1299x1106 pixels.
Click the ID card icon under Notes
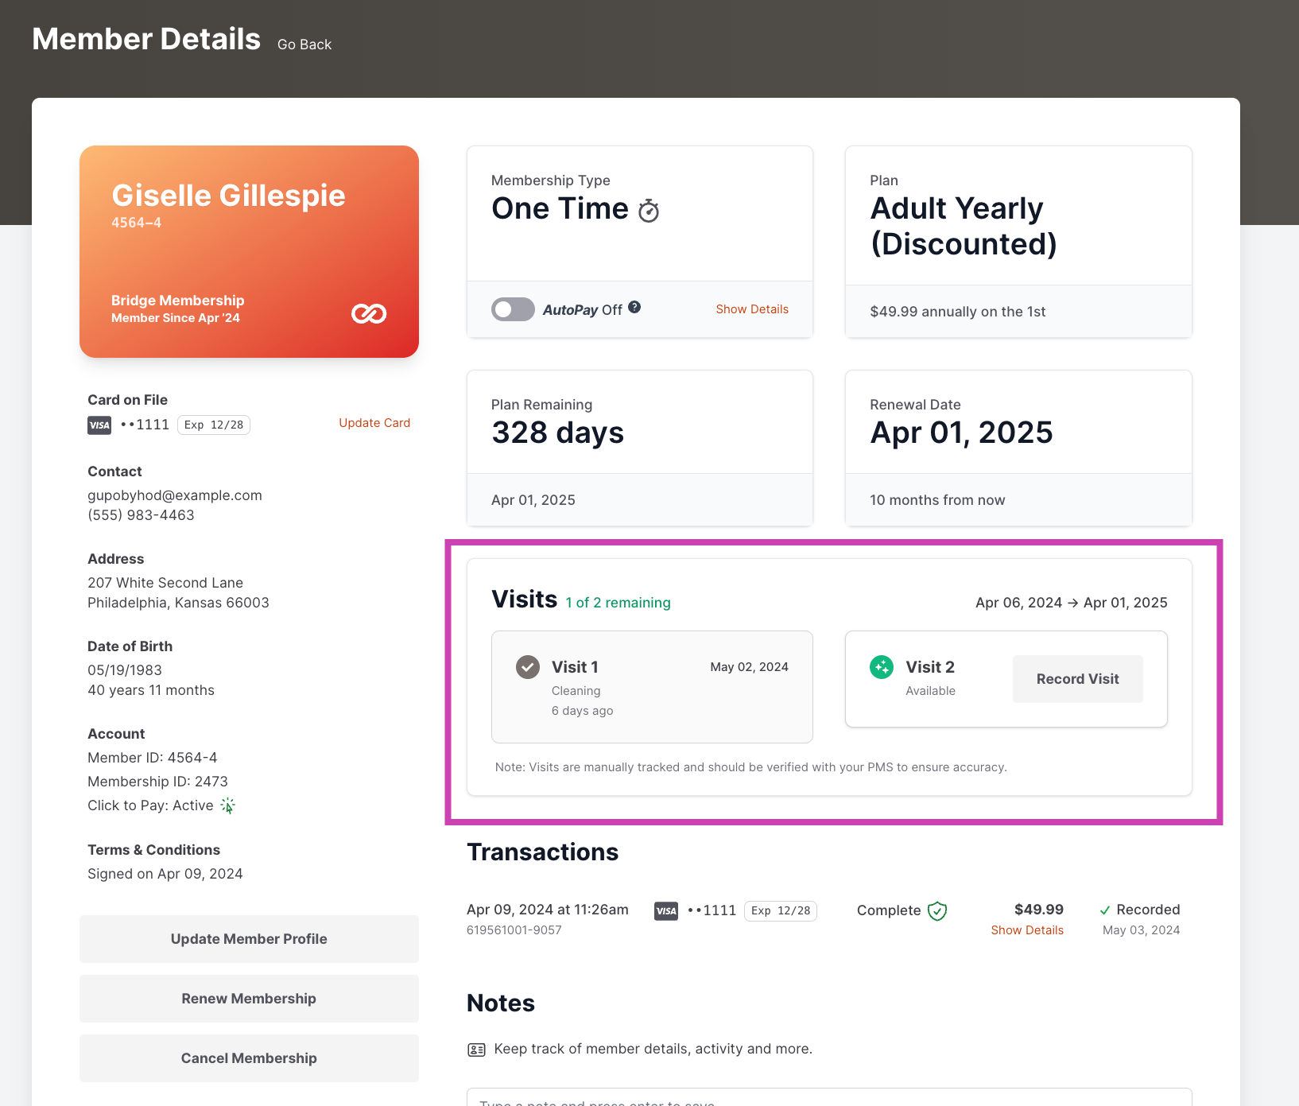476,1050
